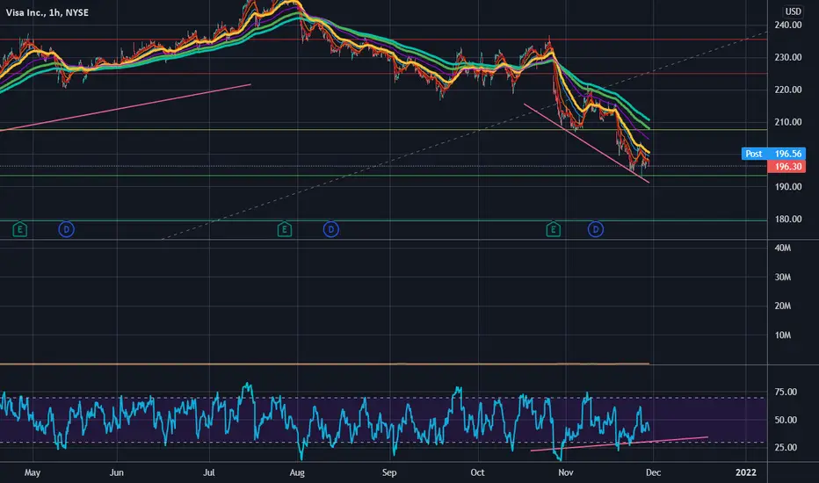Click the 75.00 RSI axis label
The width and height of the screenshot is (819, 483).
[x=786, y=393]
